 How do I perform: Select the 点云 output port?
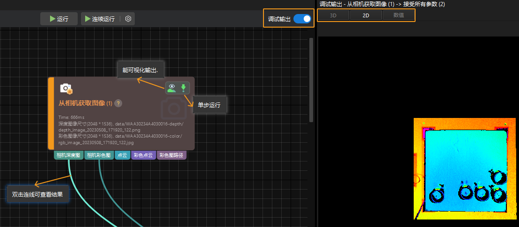[122, 155]
